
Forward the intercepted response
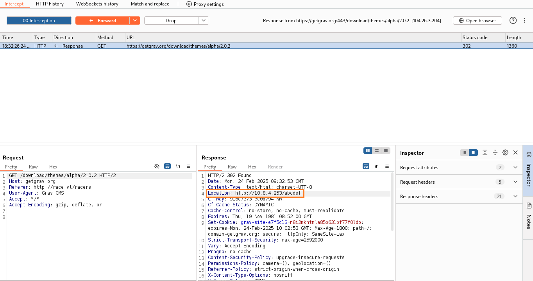(x=102, y=21)
